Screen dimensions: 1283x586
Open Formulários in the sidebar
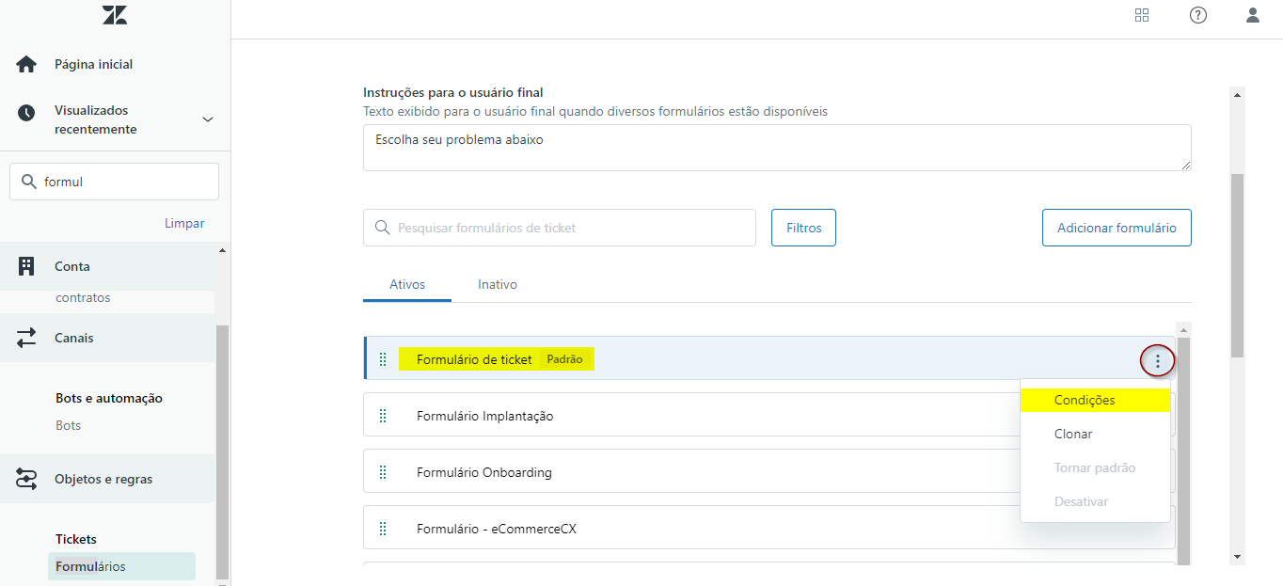click(91, 566)
